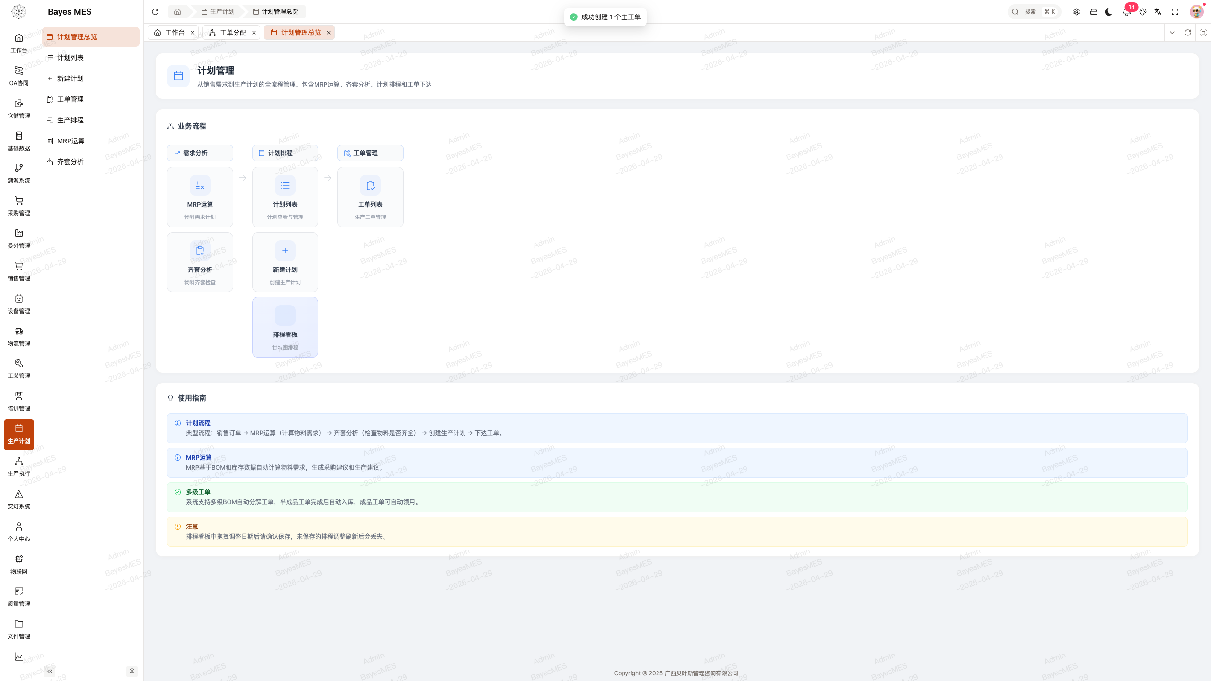Close the 计划管理总览 tab
This screenshot has width=1211, height=681.
329,33
